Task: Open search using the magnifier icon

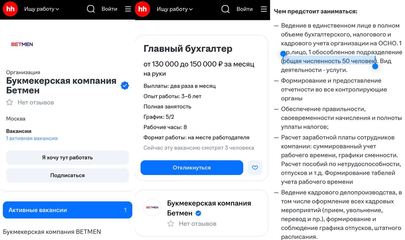Action: click(91, 9)
